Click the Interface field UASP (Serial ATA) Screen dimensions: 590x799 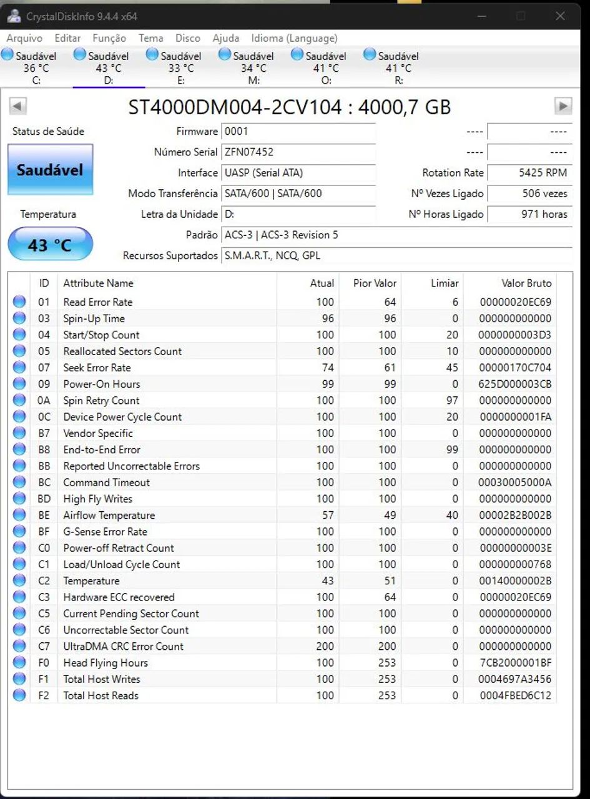coord(298,173)
